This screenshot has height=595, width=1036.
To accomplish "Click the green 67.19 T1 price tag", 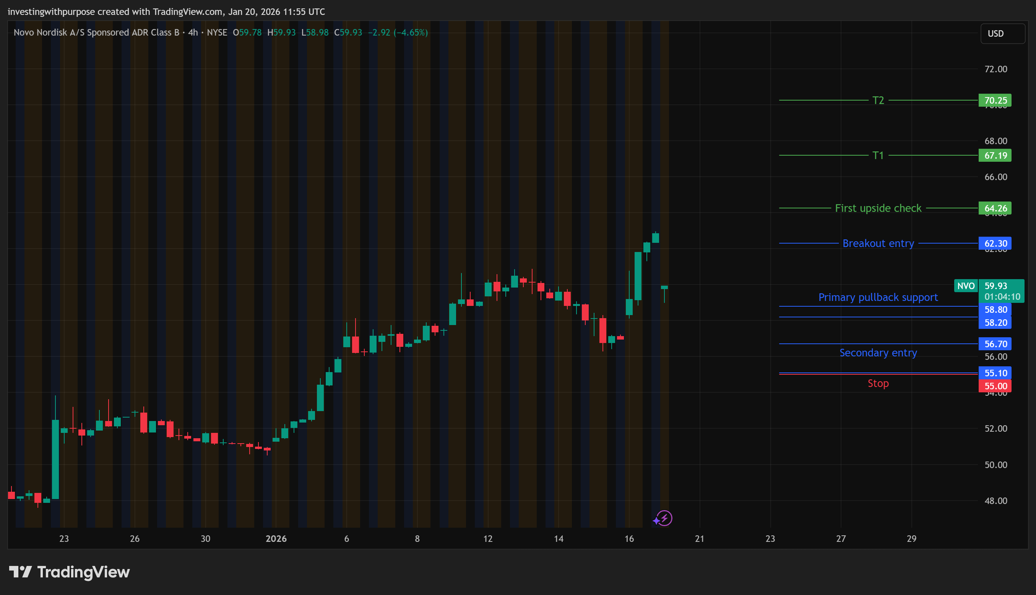I will point(995,155).
